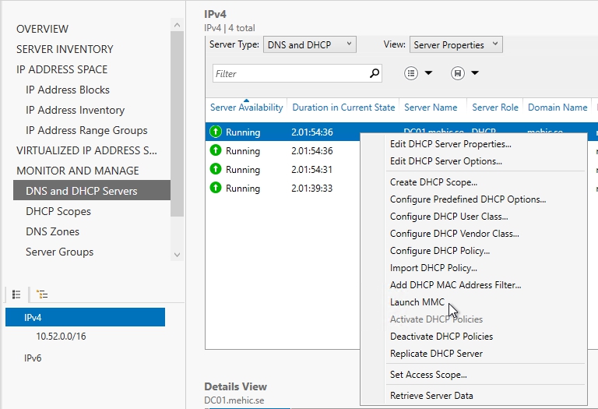Click green Running status icon in fourth row
598x409 pixels.
point(216,189)
